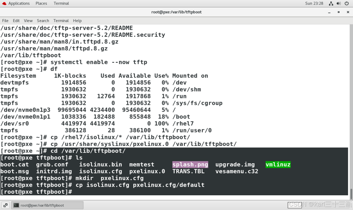Viewport: 353px width, 210px height.
Task: Open the terminal window's Terminal menu
Action: pyautogui.click(x=61, y=21)
